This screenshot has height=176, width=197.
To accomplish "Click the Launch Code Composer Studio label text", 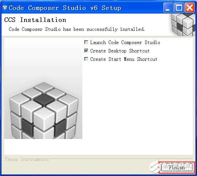I will 125,42.
